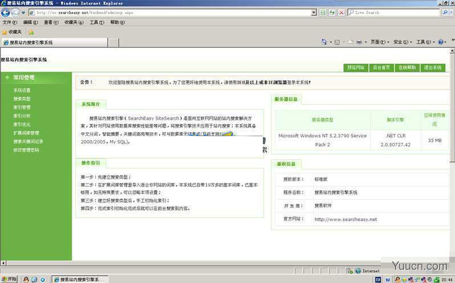This screenshot has width=455, height=283.
Task: Open the address bar dropdown arrow
Action: click(x=314, y=13)
